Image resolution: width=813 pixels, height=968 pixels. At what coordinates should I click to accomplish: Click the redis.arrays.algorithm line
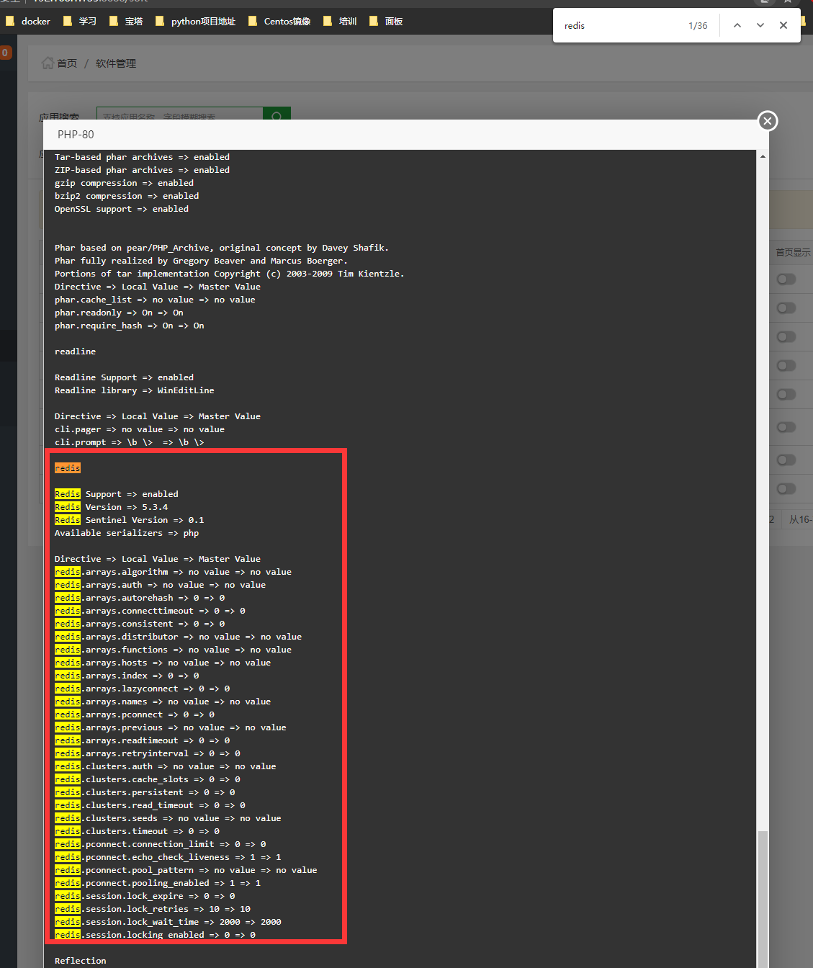pos(174,572)
